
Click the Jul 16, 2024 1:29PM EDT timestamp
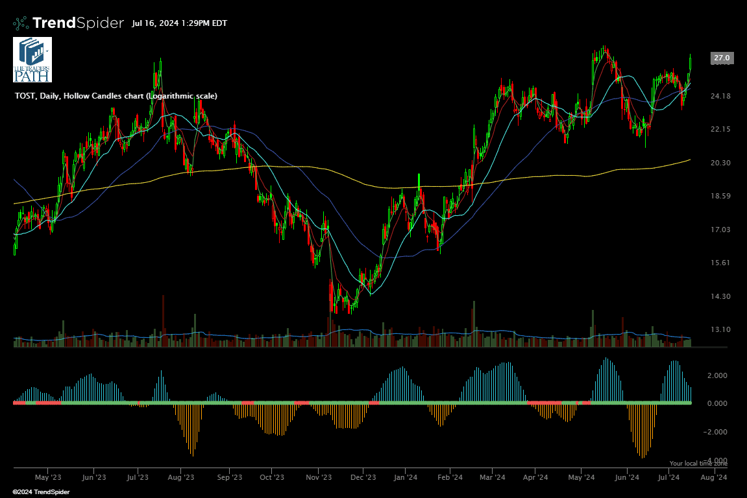click(x=179, y=23)
